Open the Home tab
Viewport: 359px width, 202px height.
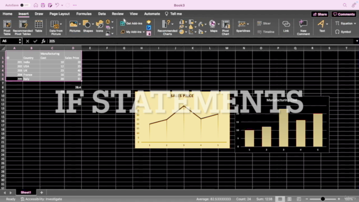pyautogui.click(x=7, y=13)
